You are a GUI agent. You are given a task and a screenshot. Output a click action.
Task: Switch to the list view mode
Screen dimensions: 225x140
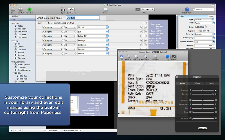point(143,10)
